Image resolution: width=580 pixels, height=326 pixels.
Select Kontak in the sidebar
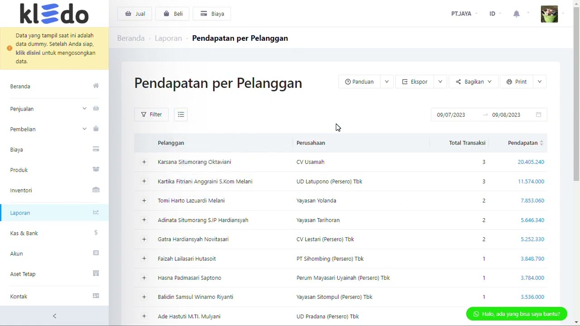(x=19, y=297)
